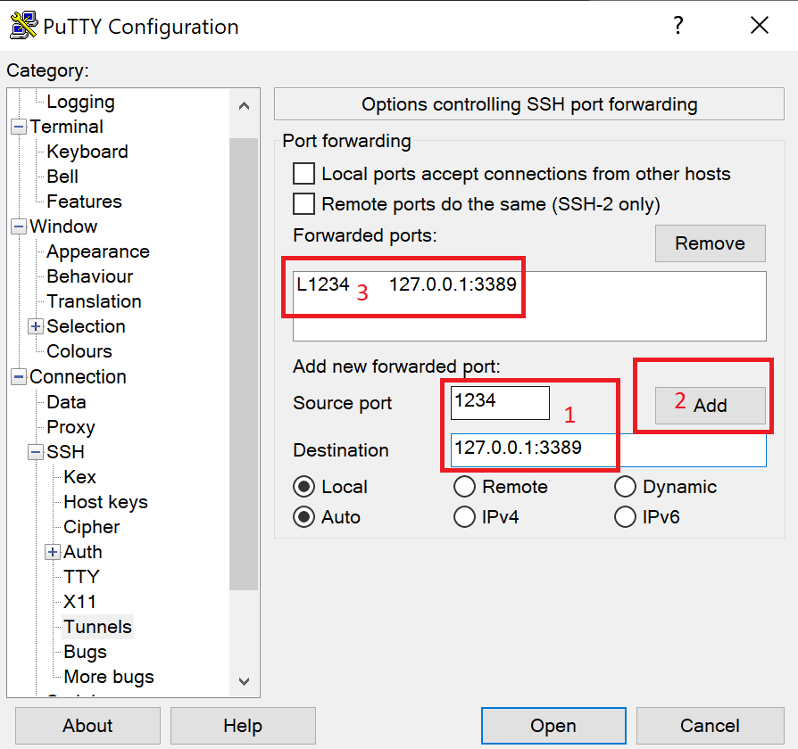Select the Proxy category
The height and width of the screenshot is (749, 798).
tap(71, 427)
